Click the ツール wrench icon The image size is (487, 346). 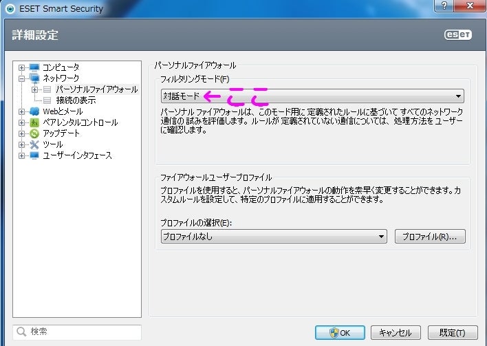tap(34, 144)
